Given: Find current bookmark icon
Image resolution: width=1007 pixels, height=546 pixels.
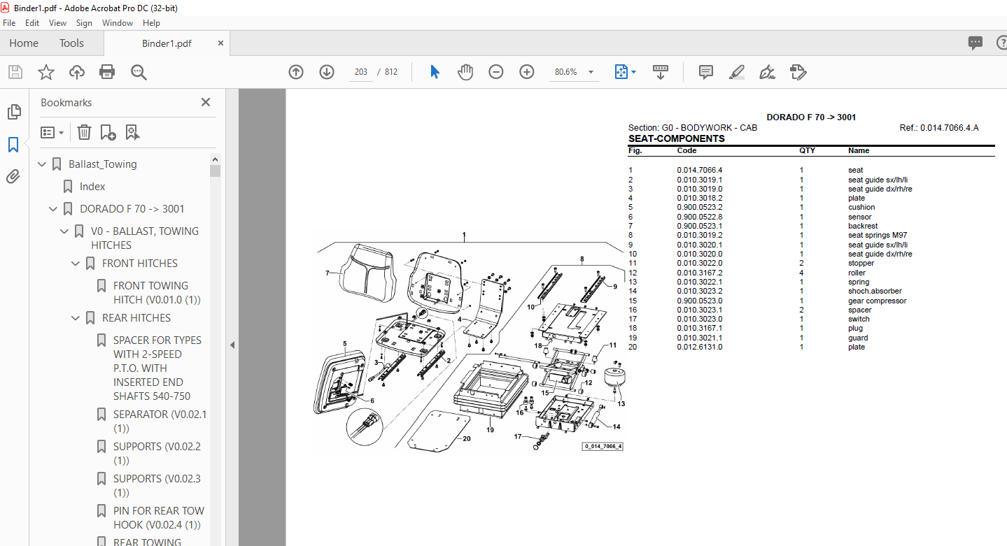Looking at the screenshot, I should point(132,132).
